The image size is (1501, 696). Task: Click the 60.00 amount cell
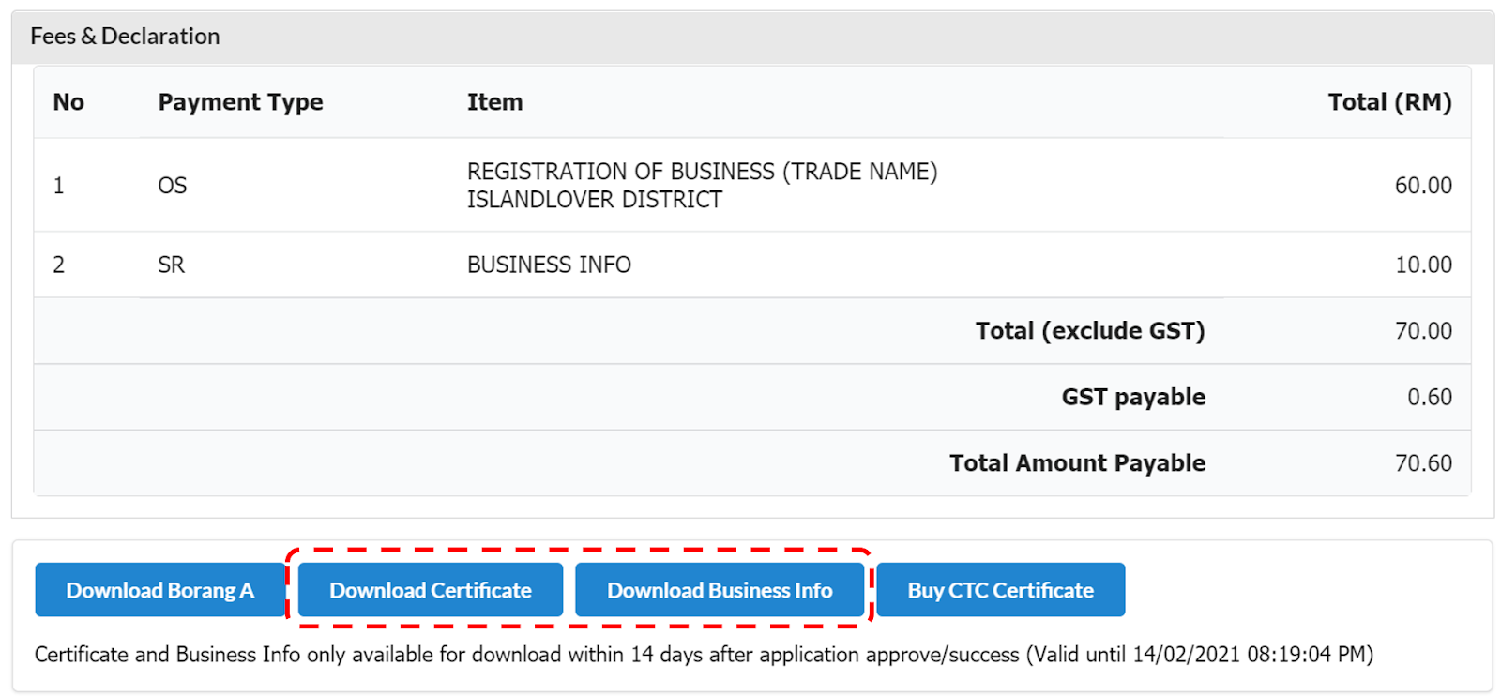point(1423,186)
